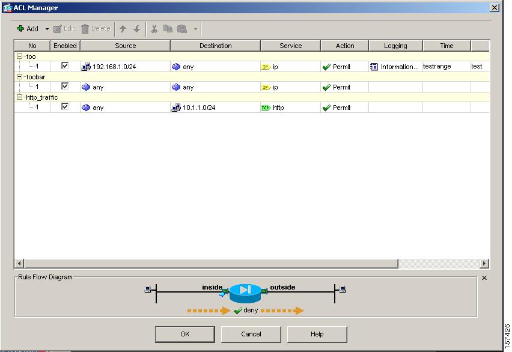Click the Delete toolbar button

pyautogui.click(x=96, y=29)
